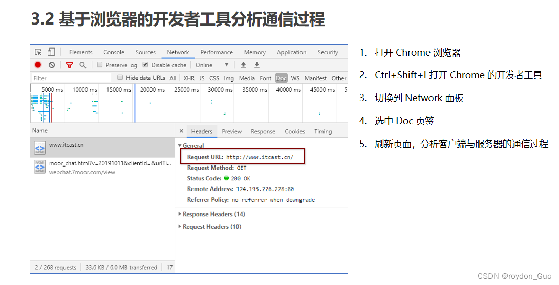Open the Performance tab
Screen dimensions: 559x285
click(217, 52)
